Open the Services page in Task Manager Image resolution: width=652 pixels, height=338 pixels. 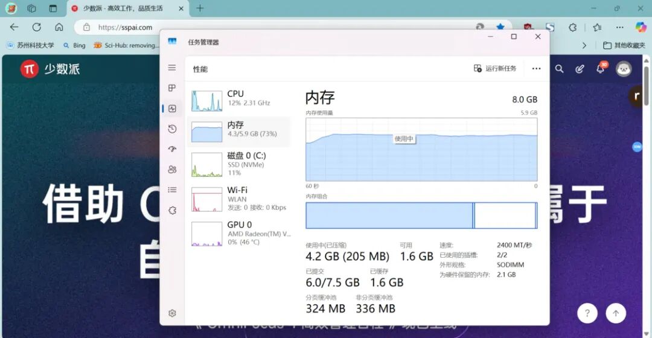click(x=172, y=210)
